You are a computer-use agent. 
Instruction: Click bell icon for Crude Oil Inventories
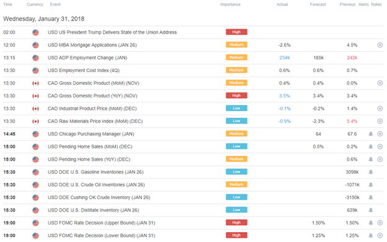371,185
